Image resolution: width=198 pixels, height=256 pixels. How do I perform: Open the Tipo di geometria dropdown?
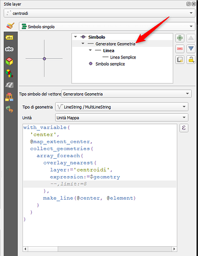[121, 107]
